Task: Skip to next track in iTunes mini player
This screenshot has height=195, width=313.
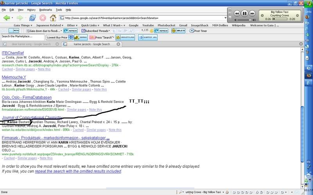Action: click(252, 14)
